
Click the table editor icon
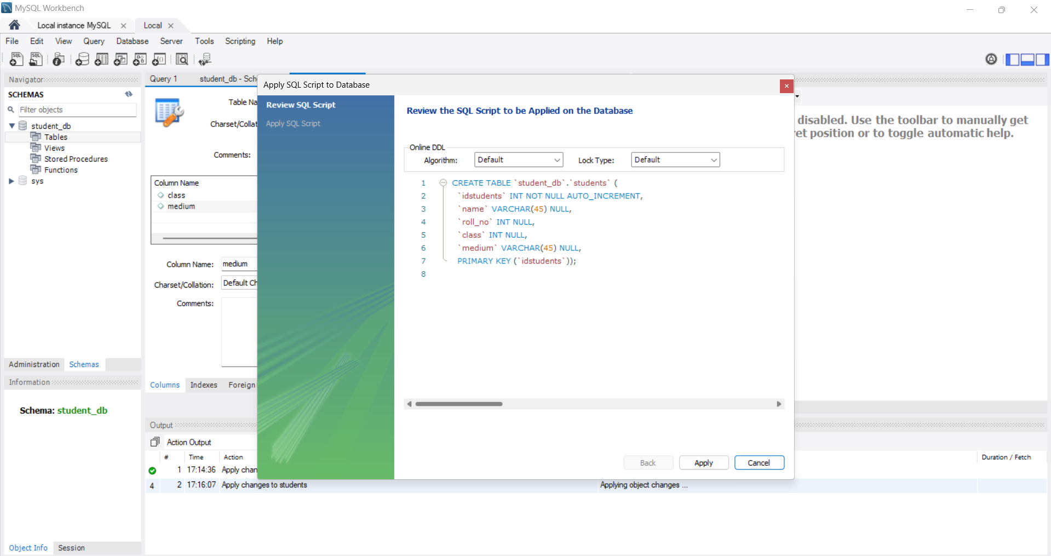[169, 112]
